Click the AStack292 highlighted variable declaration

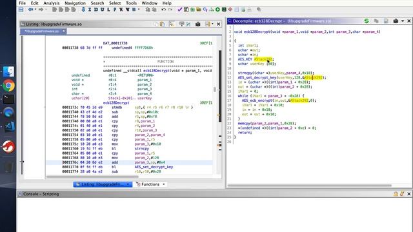click(263, 59)
